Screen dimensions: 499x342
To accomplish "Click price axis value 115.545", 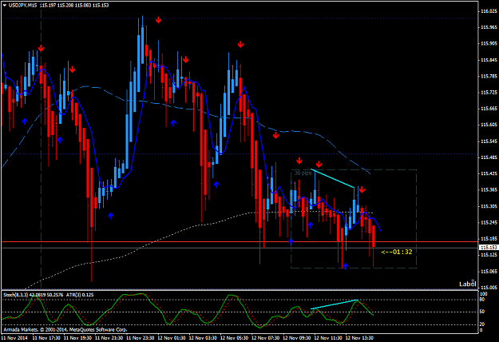I will click(489, 141).
